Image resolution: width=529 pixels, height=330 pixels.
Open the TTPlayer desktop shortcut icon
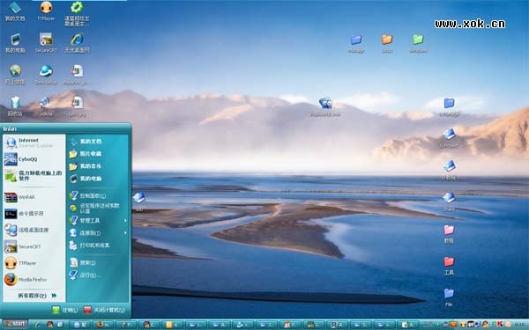tap(46, 11)
